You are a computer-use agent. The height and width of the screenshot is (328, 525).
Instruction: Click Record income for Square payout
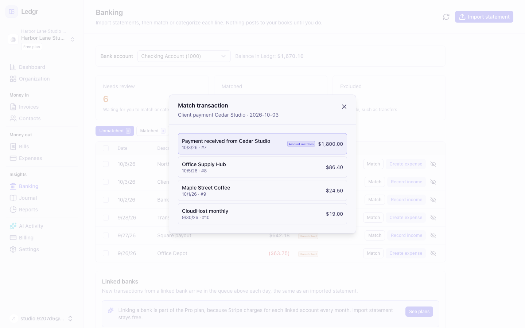click(407, 235)
